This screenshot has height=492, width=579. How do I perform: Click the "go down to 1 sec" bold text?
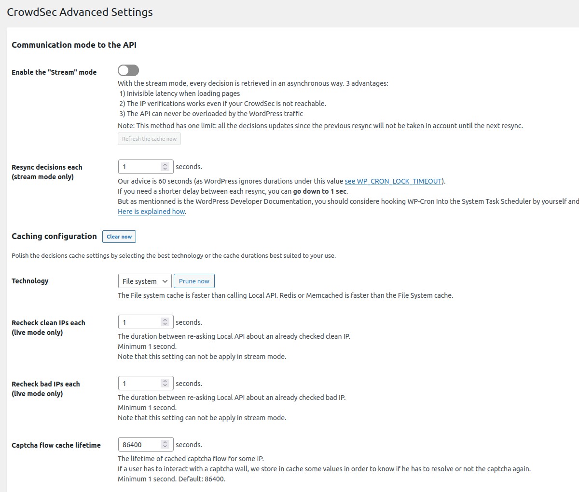tap(319, 191)
